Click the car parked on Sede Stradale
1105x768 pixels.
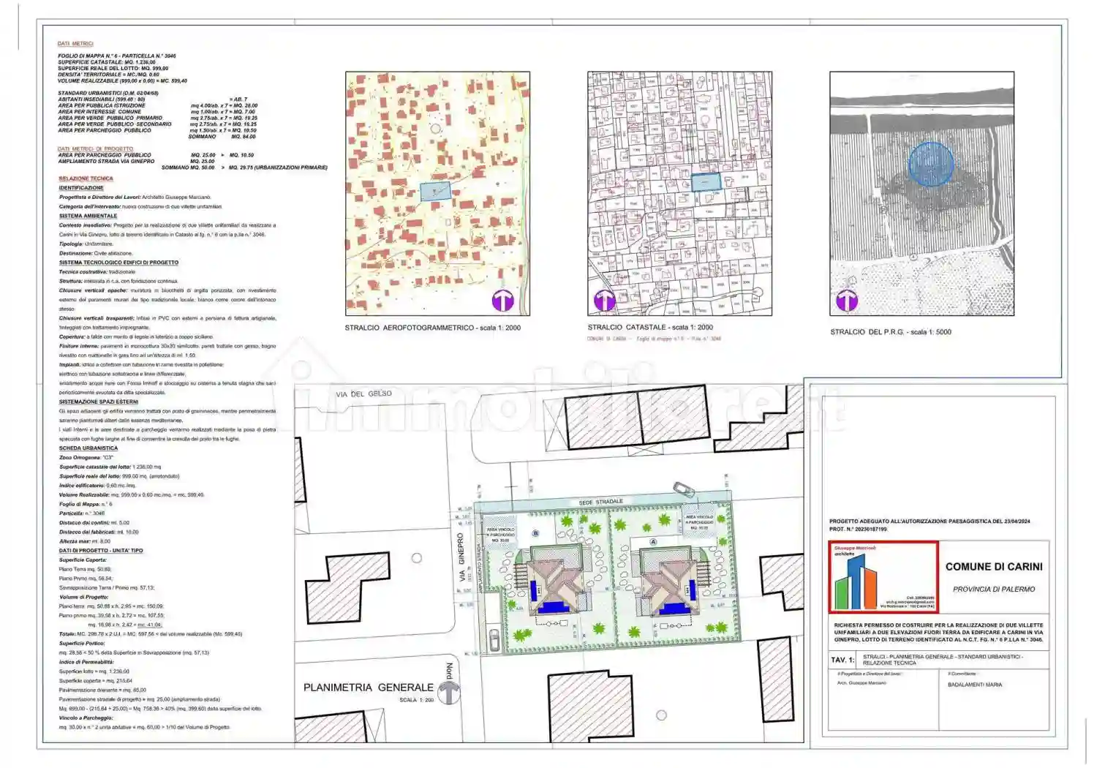(x=684, y=489)
